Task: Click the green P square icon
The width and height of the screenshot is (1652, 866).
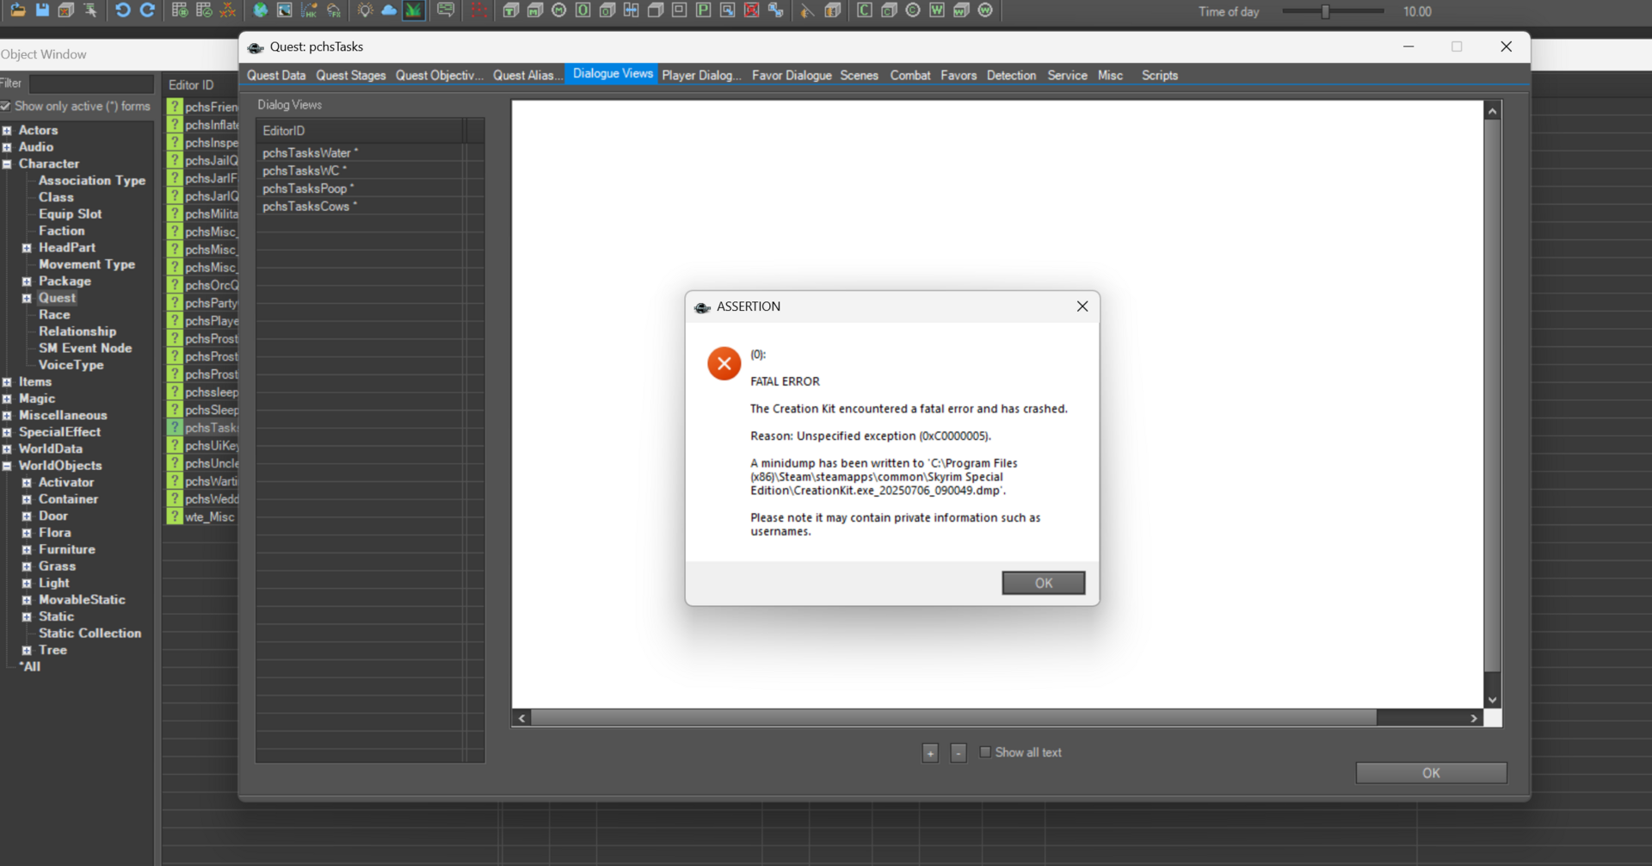Action: (x=704, y=10)
